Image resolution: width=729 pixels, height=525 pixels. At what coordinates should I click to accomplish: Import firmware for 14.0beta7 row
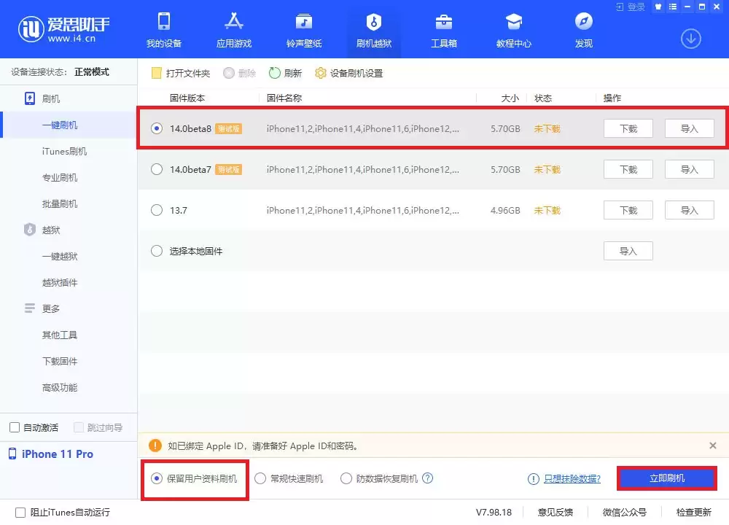pyautogui.click(x=690, y=169)
